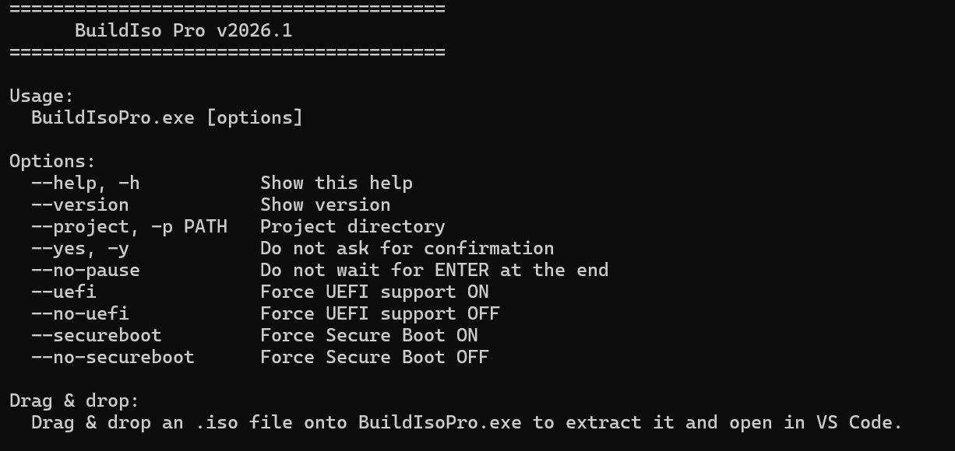This screenshot has width=955, height=451.
Task: Click the Usage: heading
Action: (x=41, y=96)
